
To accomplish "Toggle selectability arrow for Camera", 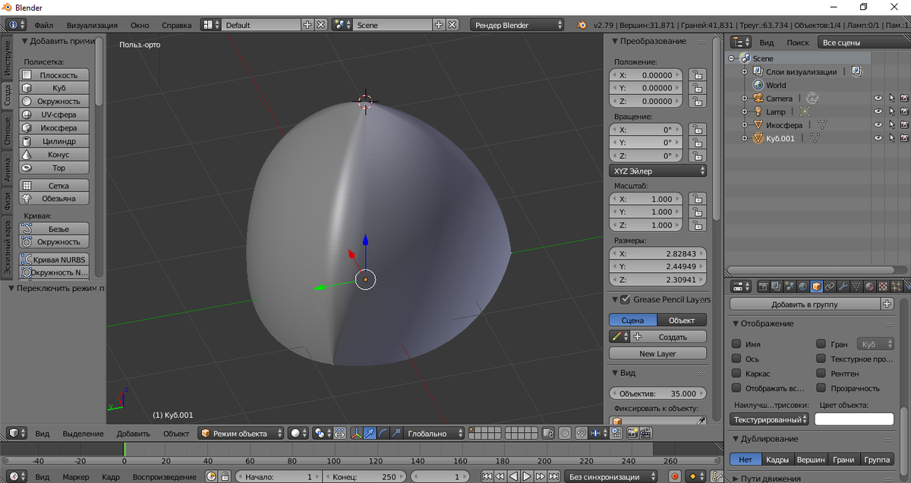I will tap(891, 99).
